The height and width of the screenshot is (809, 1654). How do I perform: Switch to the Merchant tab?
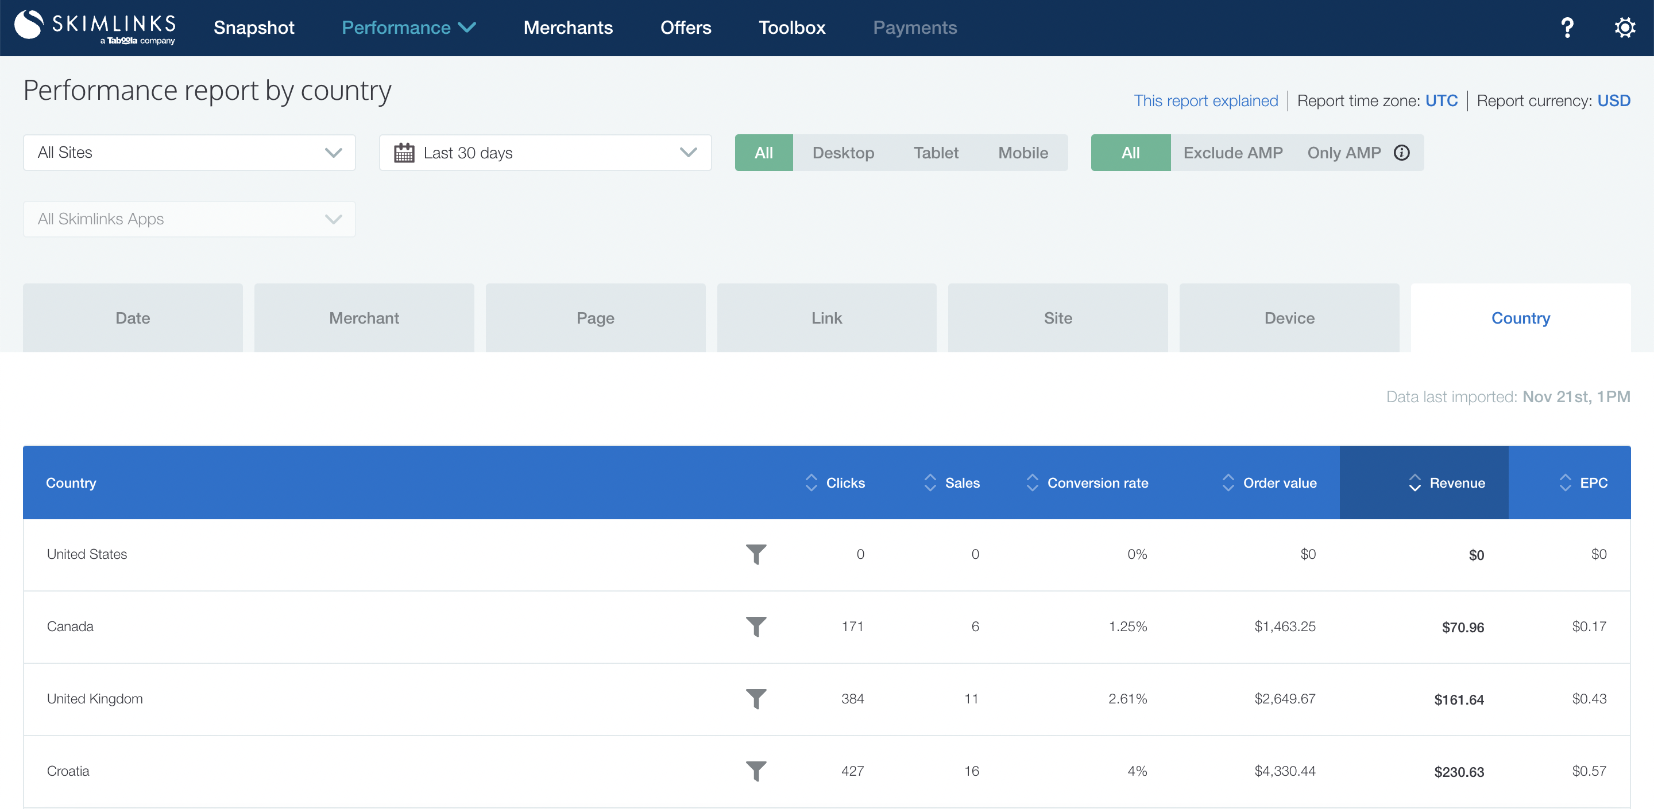364,318
